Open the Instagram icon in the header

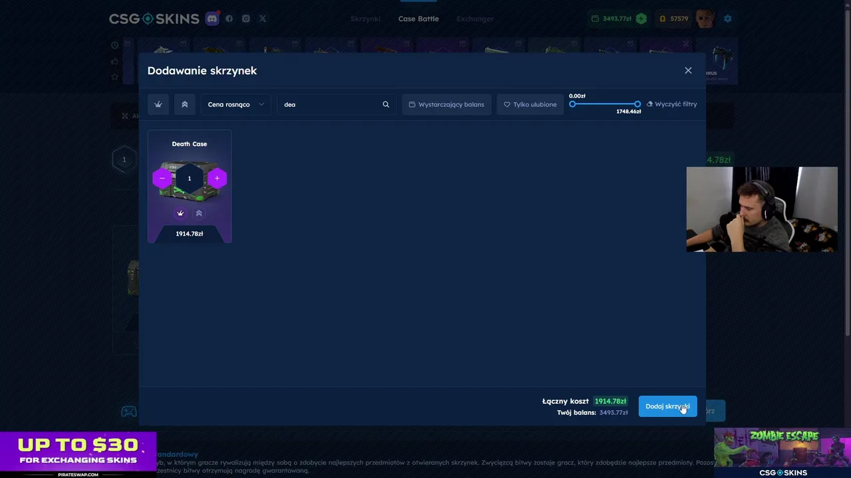(246, 19)
